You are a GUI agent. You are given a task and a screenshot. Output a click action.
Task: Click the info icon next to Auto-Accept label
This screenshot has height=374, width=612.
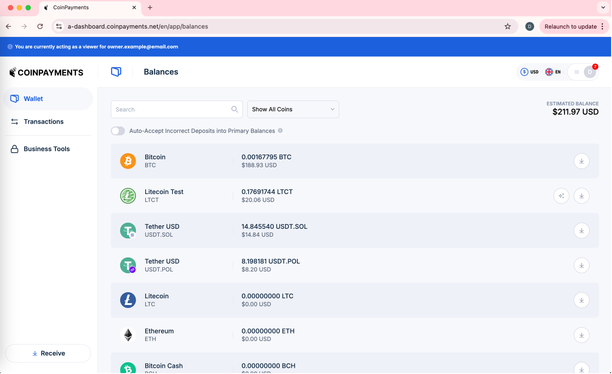[x=280, y=131]
